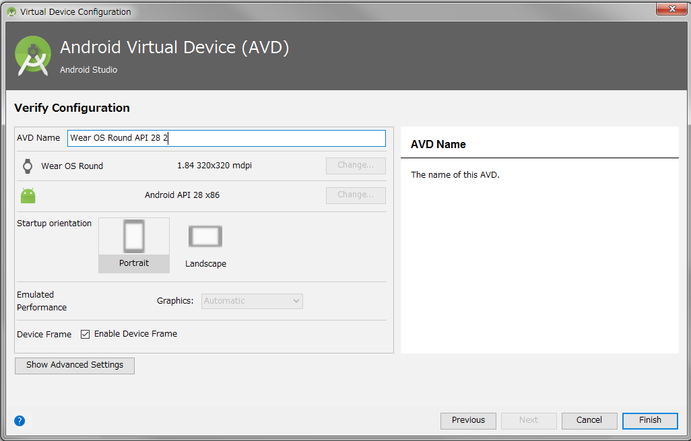Go back with the Previous button
The height and width of the screenshot is (441, 691).
point(468,420)
